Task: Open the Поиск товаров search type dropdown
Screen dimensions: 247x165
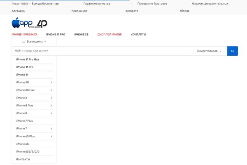Action: tap(209, 51)
